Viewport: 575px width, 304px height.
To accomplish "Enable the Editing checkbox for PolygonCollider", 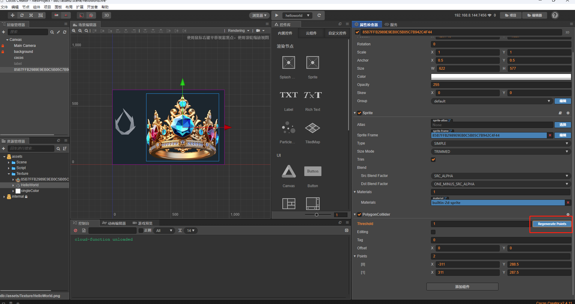I will [433, 232].
